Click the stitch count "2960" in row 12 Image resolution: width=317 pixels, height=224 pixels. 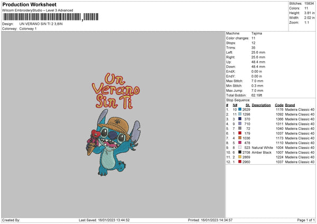coord(246,162)
